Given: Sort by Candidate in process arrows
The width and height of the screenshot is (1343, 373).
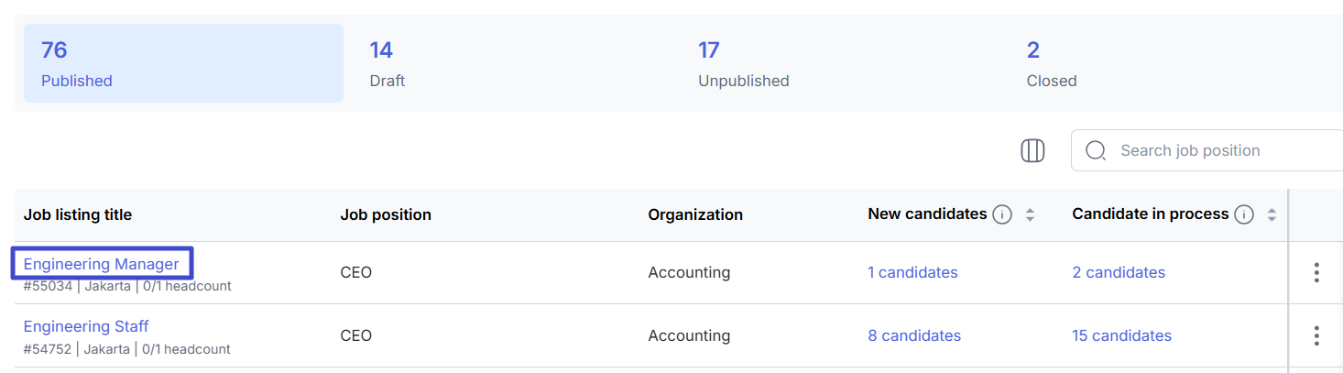Looking at the screenshot, I should pos(1272,215).
